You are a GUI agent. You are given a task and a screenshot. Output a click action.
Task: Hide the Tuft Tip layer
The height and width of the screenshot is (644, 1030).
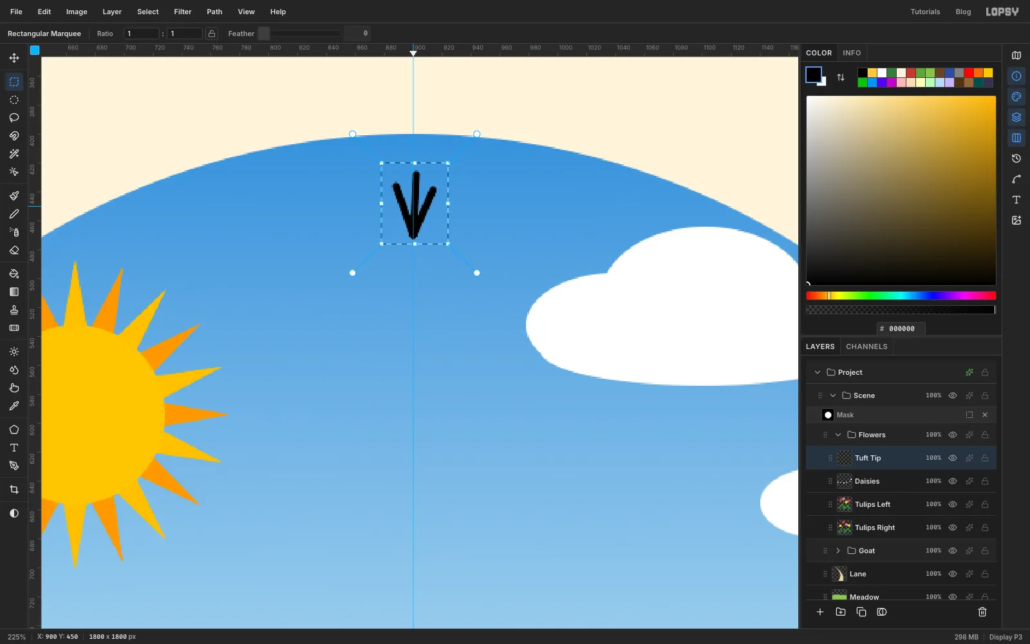pyautogui.click(x=953, y=458)
